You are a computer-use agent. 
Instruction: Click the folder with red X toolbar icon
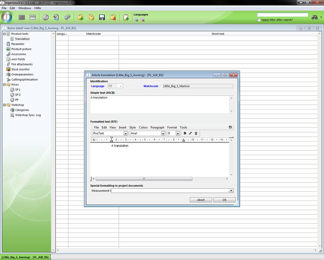tap(113, 17)
